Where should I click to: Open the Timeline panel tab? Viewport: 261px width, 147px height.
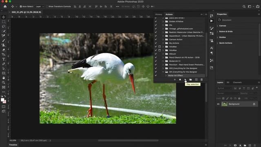(x=13, y=145)
